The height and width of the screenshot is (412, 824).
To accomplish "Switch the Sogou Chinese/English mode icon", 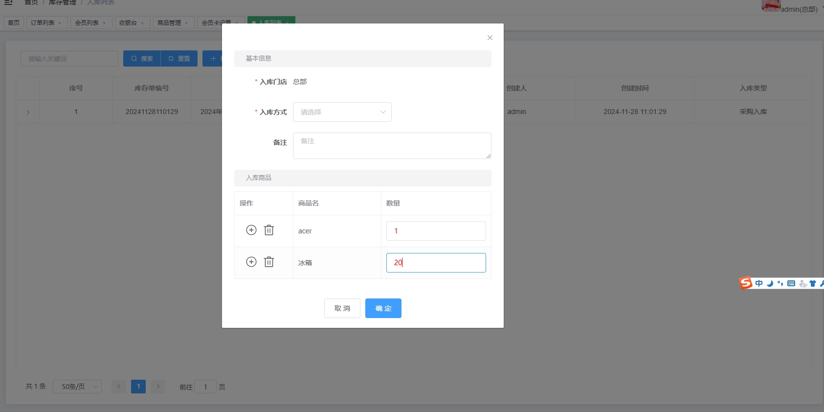I will point(759,283).
